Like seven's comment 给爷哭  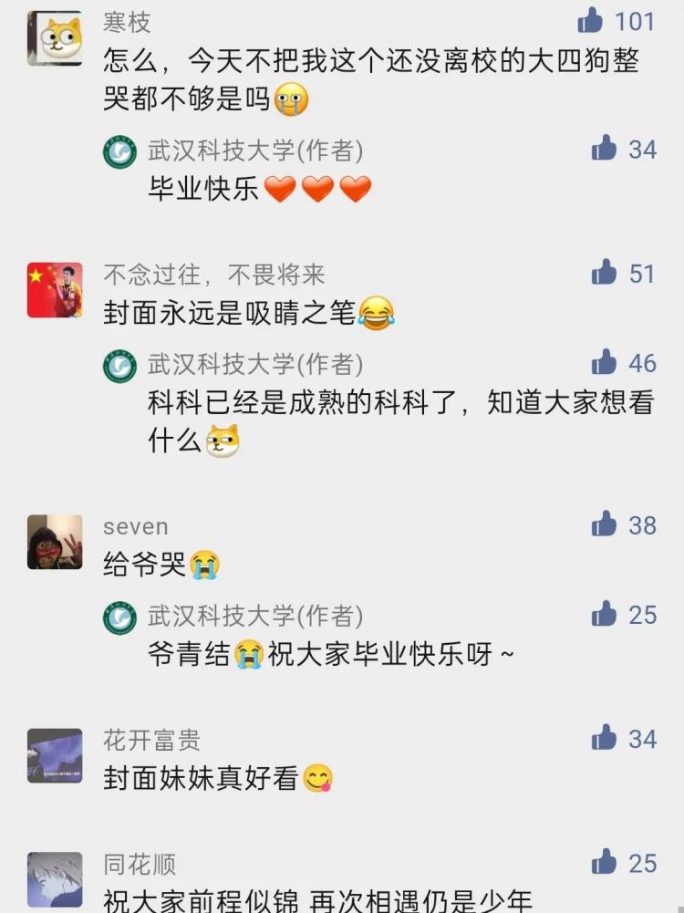[604, 524]
